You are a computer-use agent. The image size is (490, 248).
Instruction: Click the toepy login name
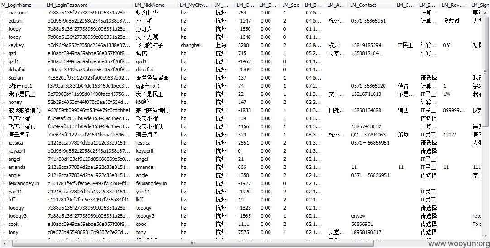tap(14, 29)
